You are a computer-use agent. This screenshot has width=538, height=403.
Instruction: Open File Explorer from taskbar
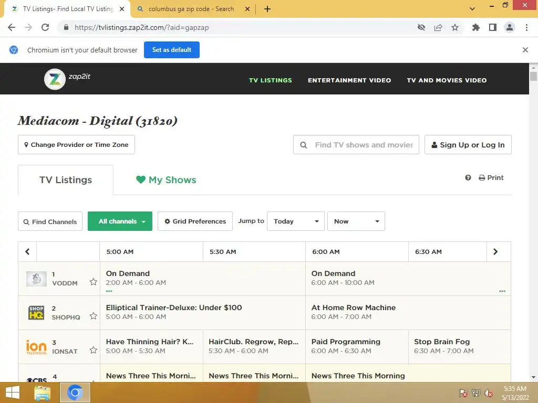43,393
